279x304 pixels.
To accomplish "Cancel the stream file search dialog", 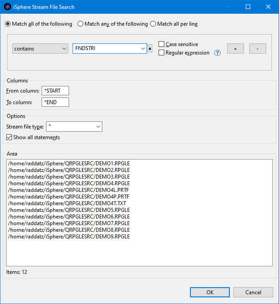I will tap(253, 292).
